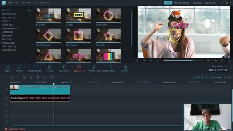Open the TRANSITIONS tab

pos(94,69)
